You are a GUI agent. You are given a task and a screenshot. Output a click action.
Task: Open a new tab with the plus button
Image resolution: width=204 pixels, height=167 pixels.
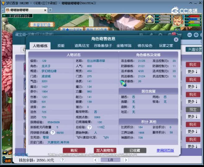(x=50, y=10)
